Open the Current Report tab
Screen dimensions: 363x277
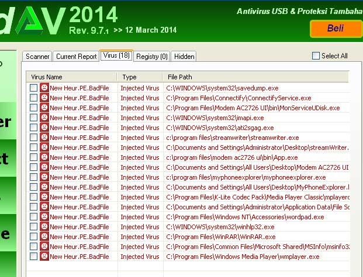(76, 57)
